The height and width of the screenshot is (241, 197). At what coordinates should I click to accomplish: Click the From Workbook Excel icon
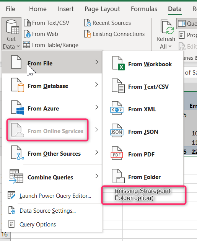coord(118,63)
